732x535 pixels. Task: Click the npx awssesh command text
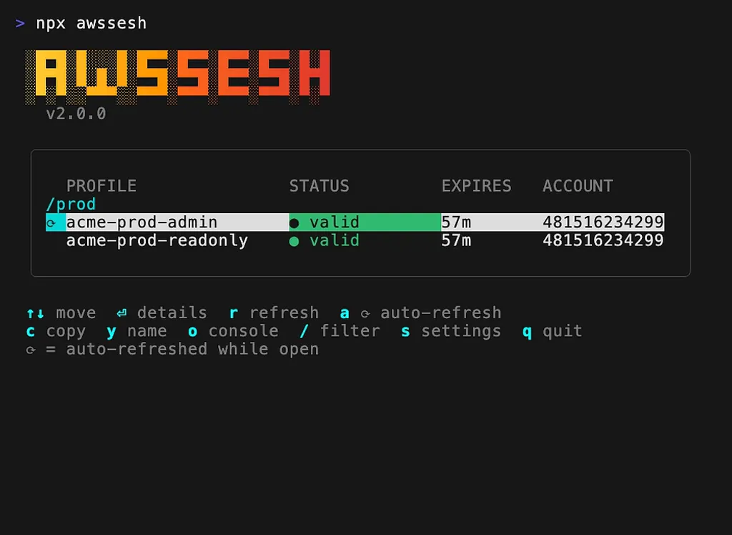click(x=91, y=24)
